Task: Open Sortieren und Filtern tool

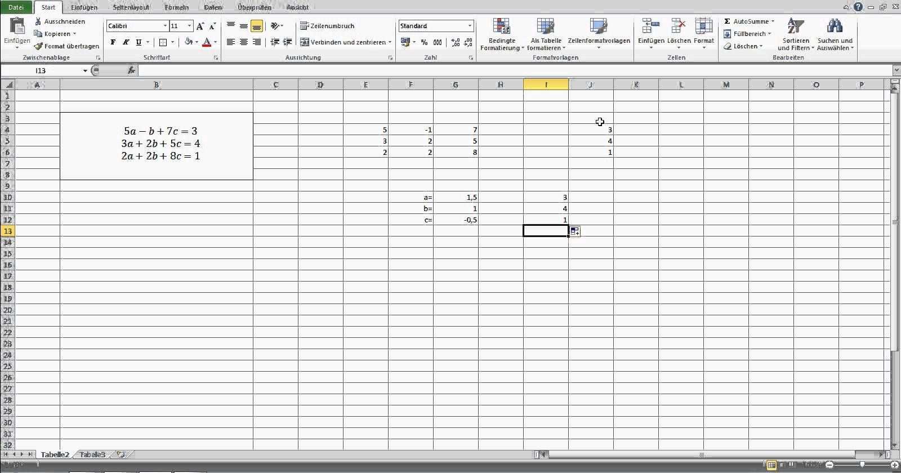Action: click(x=795, y=34)
